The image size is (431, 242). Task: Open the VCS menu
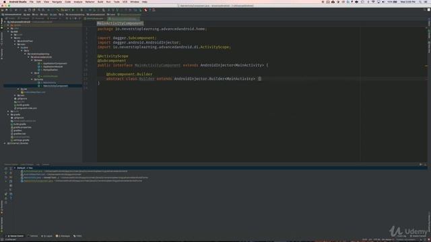coord(125,1)
